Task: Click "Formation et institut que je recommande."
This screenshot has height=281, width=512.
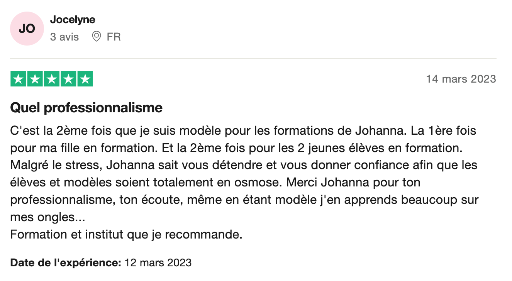Action: click(126, 235)
